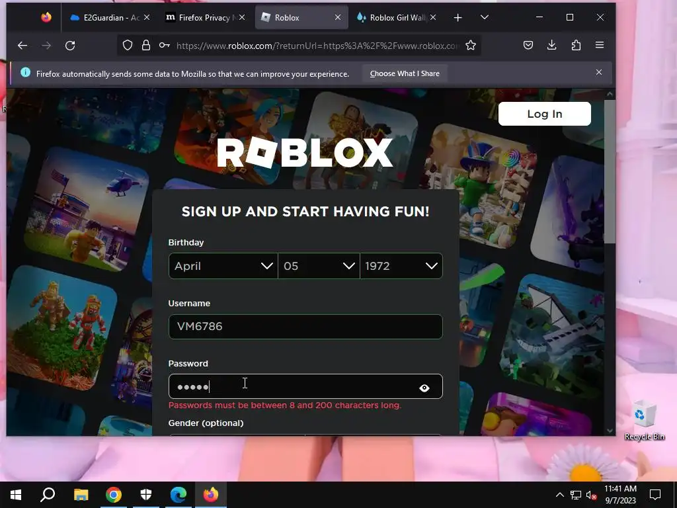Select the Recycle Bin desktop icon
This screenshot has height=508, width=677.
click(x=644, y=421)
